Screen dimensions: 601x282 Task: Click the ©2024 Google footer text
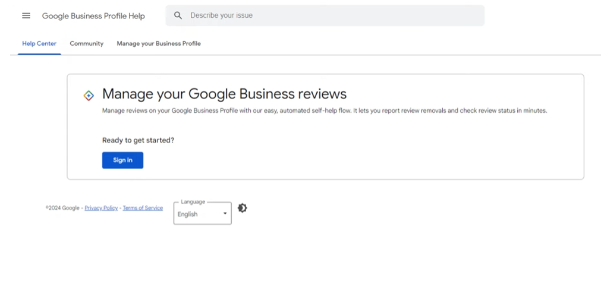(x=62, y=208)
